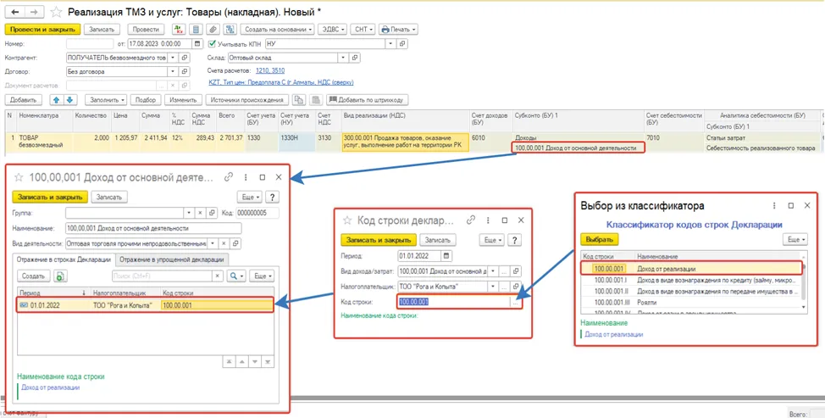Image resolution: width=825 pixels, height=418 pixels.
Task: Expand the Контрагент dropdown arrow
Action: coord(173,58)
